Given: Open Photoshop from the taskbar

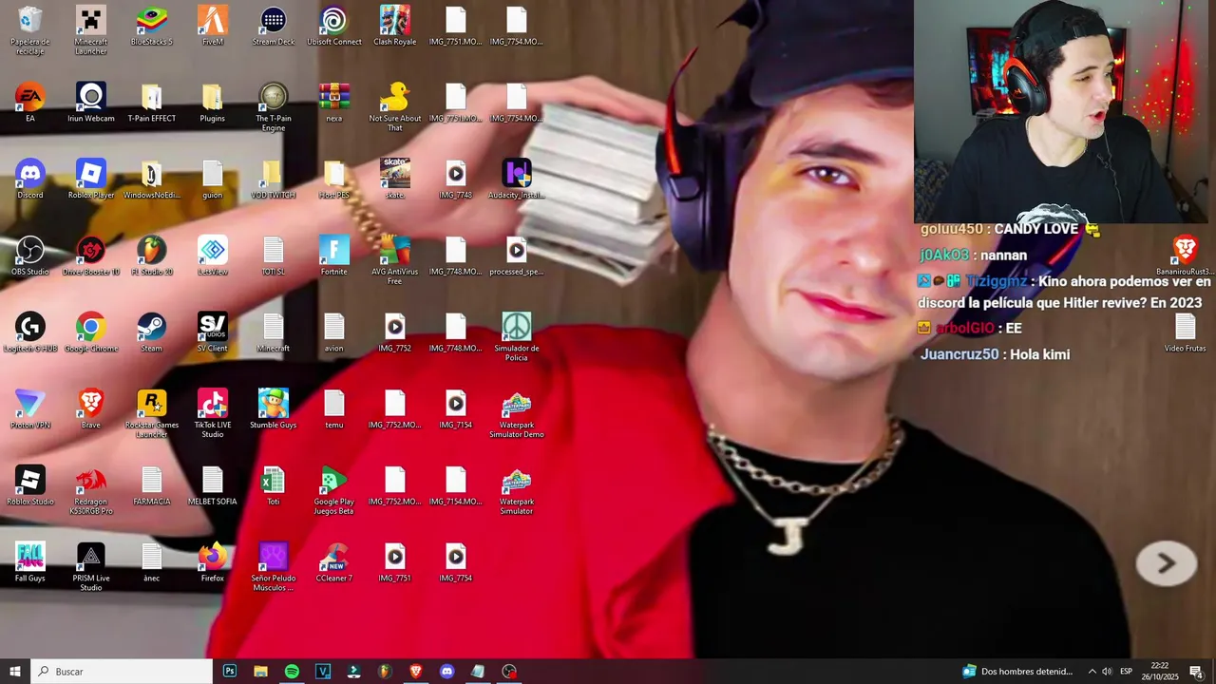Looking at the screenshot, I should (x=230, y=672).
